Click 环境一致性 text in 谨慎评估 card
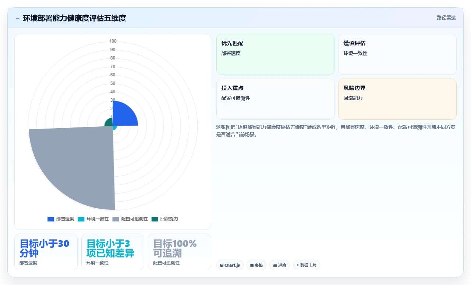 click(x=355, y=53)
